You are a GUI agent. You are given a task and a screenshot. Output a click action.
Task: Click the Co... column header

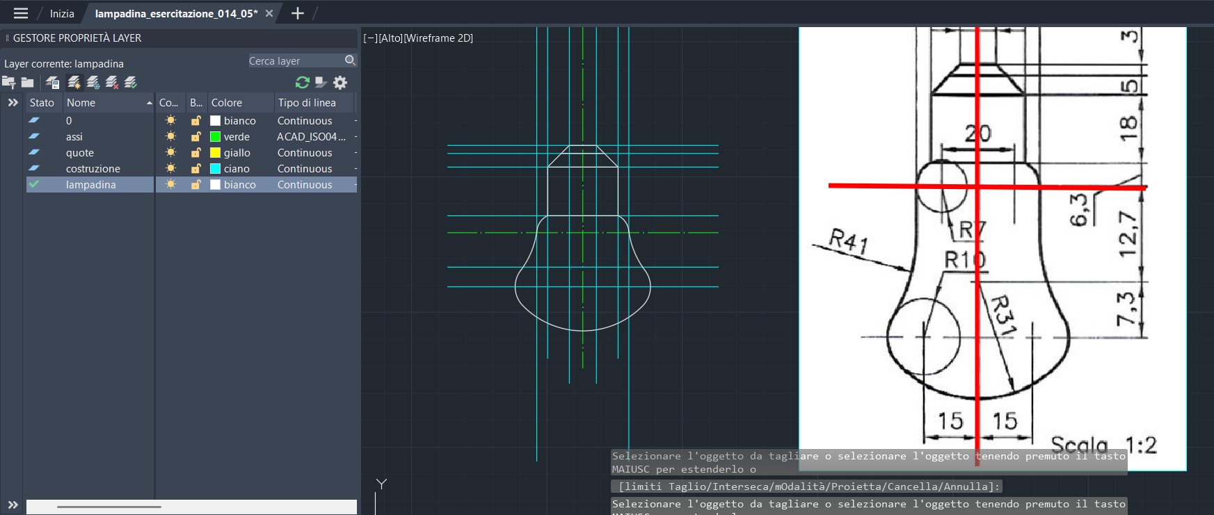coord(170,102)
